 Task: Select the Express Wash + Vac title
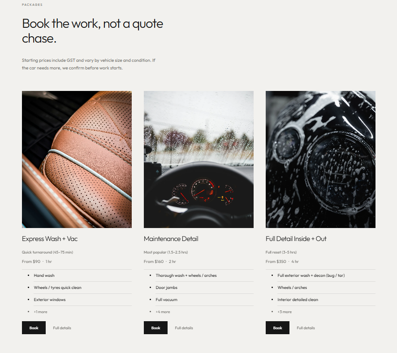pyautogui.click(x=50, y=239)
